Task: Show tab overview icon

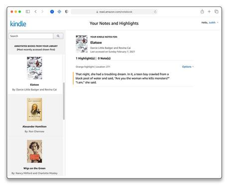Action: (217, 11)
